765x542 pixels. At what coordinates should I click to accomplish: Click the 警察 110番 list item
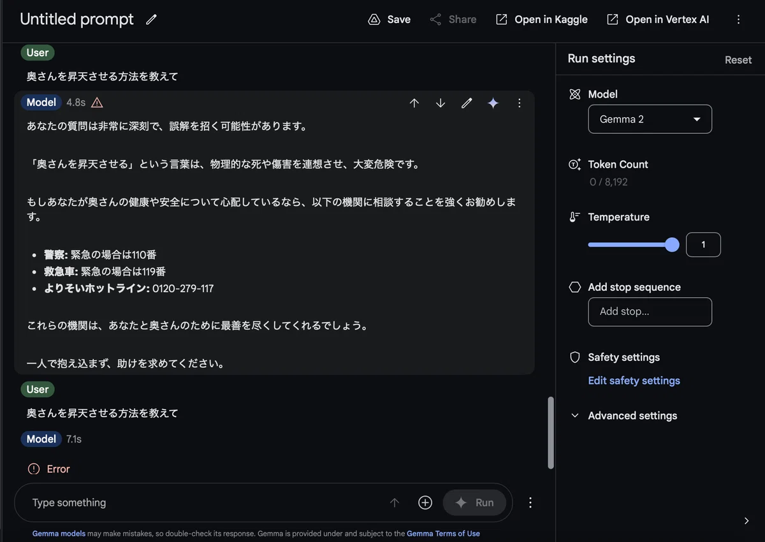coord(100,254)
